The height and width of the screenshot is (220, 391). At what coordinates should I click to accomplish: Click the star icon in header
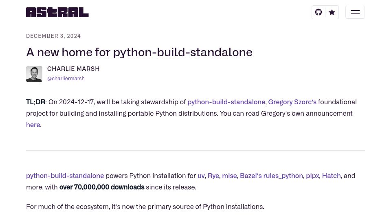click(x=332, y=12)
